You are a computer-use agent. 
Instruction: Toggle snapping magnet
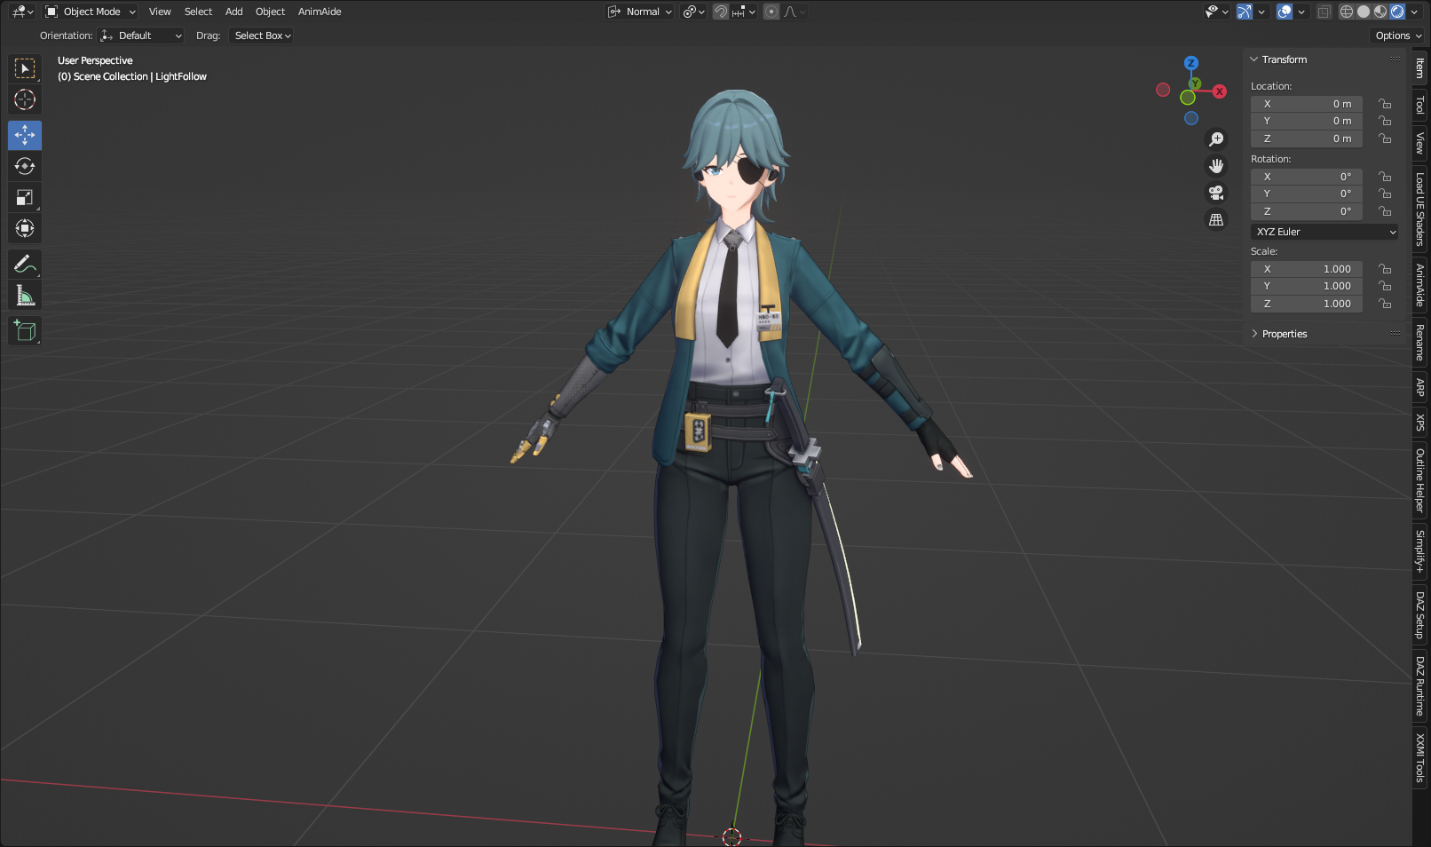coord(721,12)
